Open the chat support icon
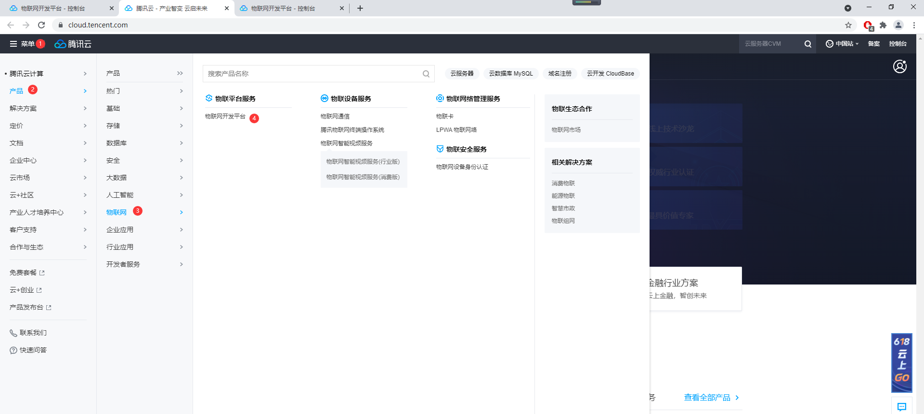Image resolution: width=924 pixels, height=414 pixels. point(902,407)
